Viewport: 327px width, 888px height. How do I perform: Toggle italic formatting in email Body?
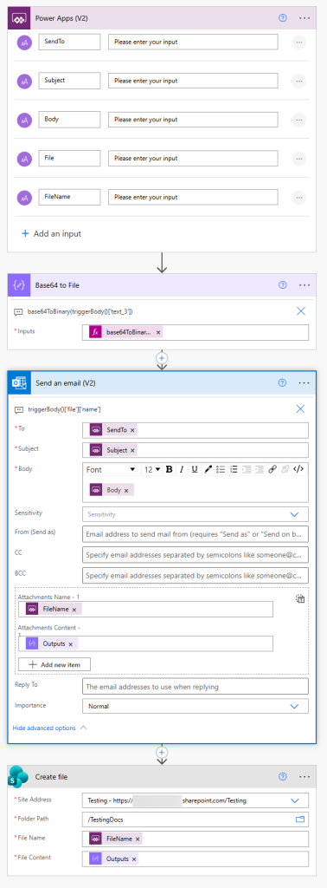coord(182,469)
